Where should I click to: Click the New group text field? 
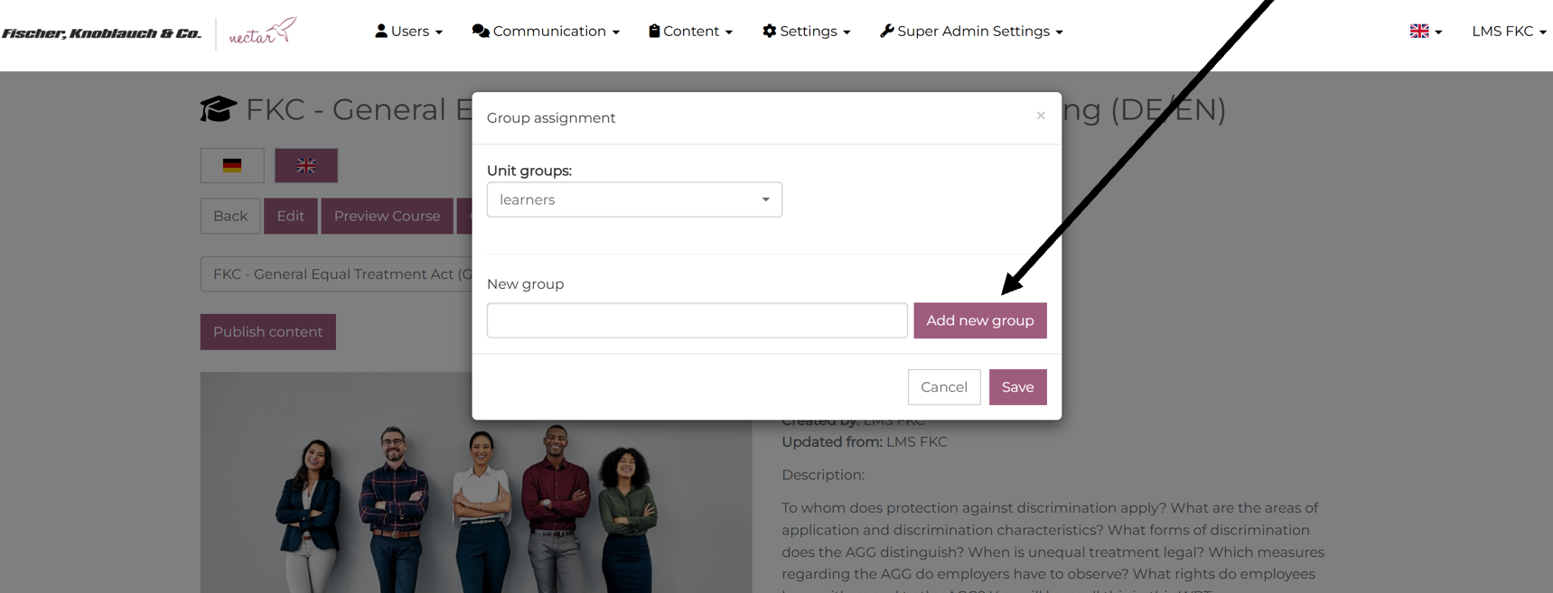(x=697, y=320)
